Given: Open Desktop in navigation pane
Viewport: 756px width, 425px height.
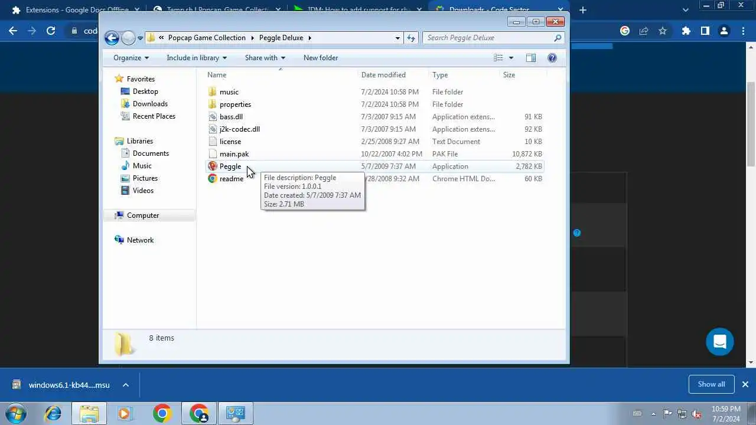Looking at the screenshot, I should click(x=145, y=91).
